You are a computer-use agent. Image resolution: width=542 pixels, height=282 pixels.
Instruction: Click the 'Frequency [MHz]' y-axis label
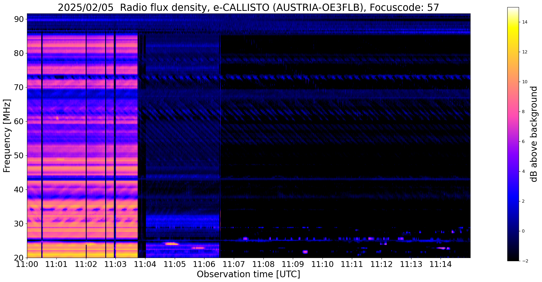pyautogui.click(x=7, y=136)
